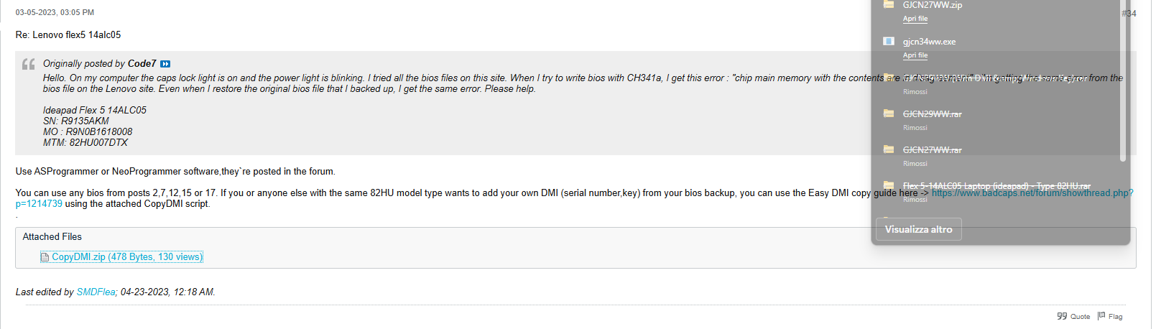The width and height of the screenshot is (1156, 329).
Task: Click the GJCN27WW.rar folder icon in downloads
Action: click(889, 149)
